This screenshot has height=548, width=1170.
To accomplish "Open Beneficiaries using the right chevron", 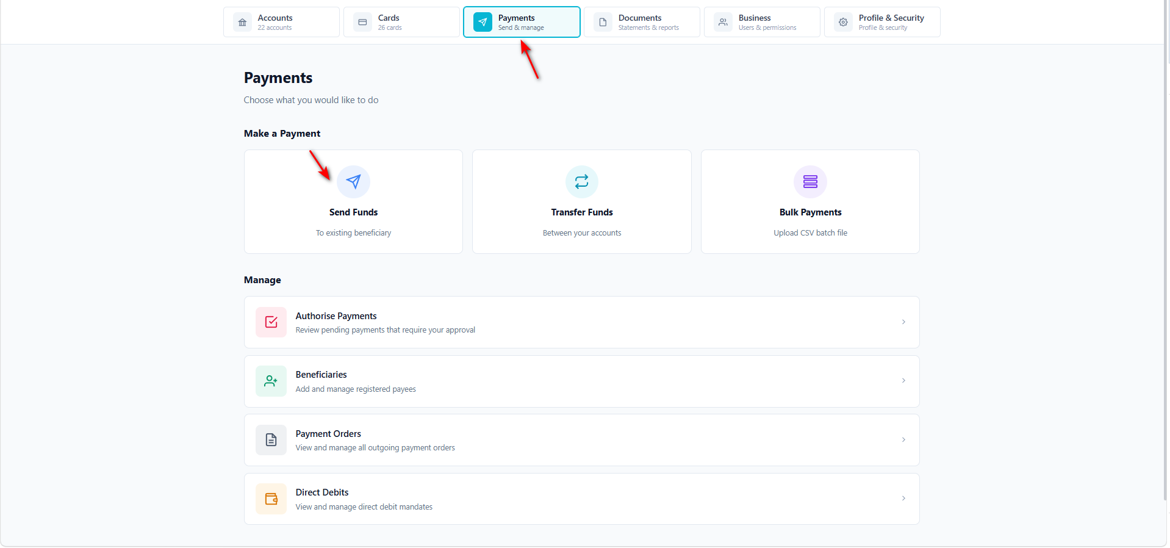I will pyautogui.click(x=903, y=381).
